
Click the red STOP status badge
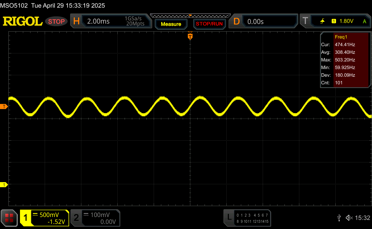56,21
